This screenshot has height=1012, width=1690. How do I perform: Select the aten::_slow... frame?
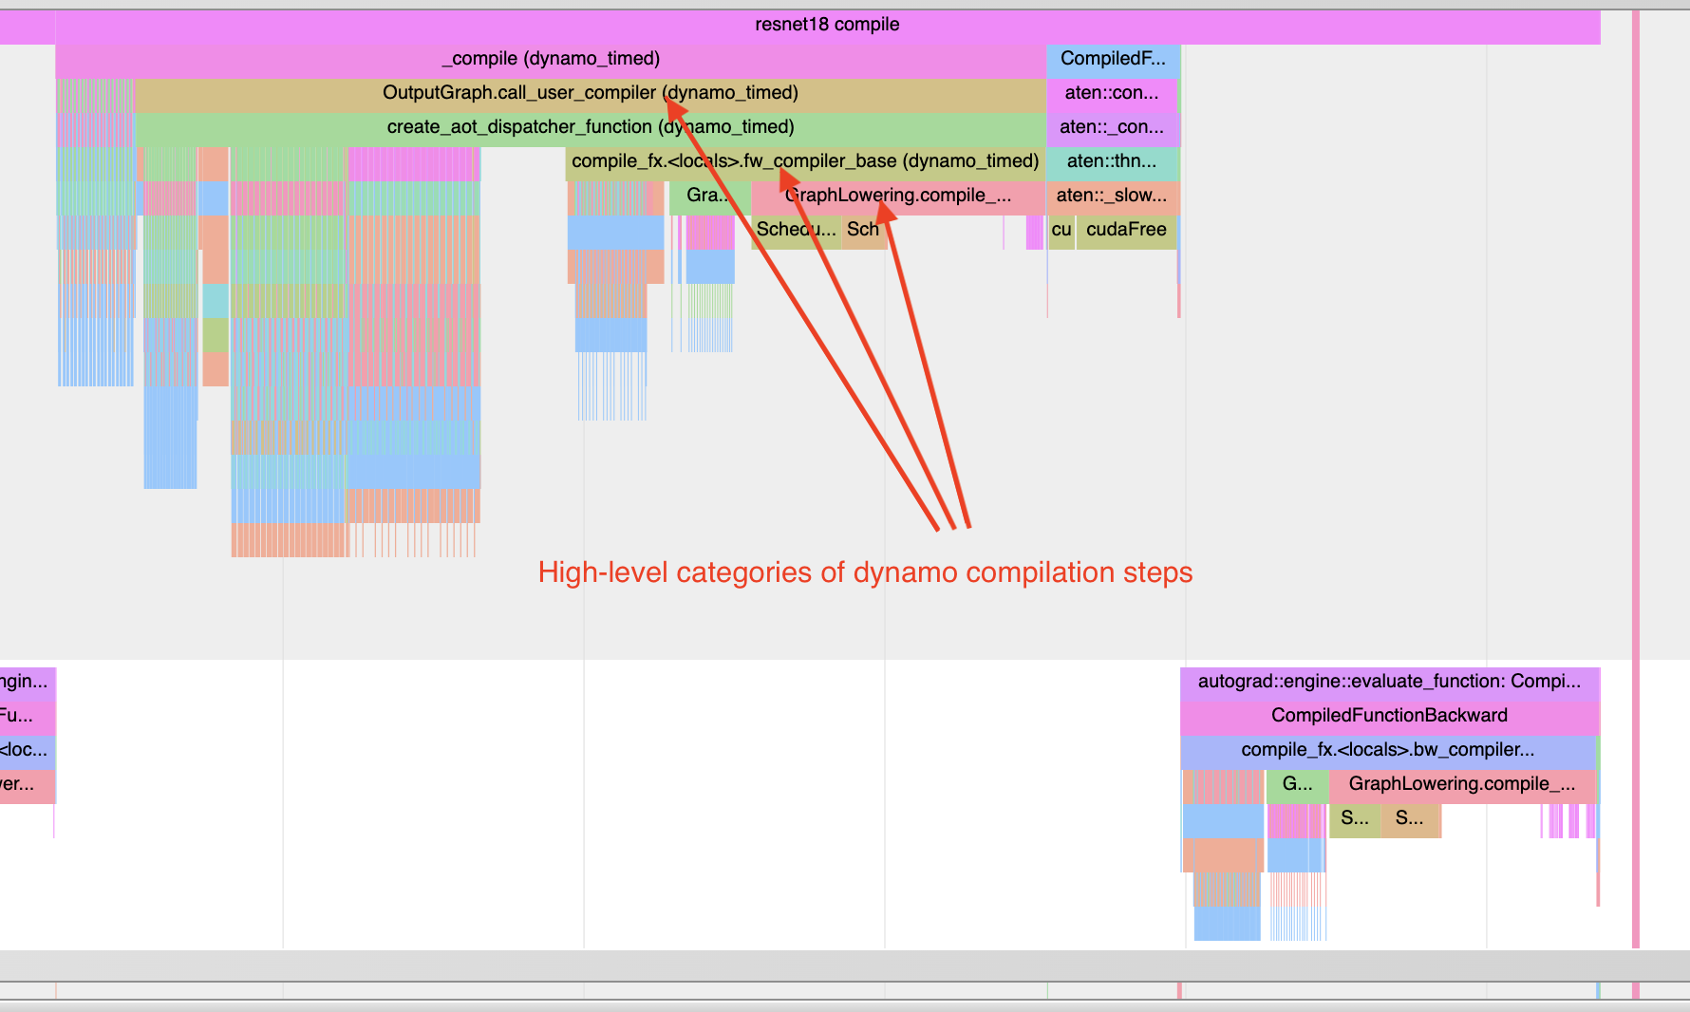click(1112, 196)
